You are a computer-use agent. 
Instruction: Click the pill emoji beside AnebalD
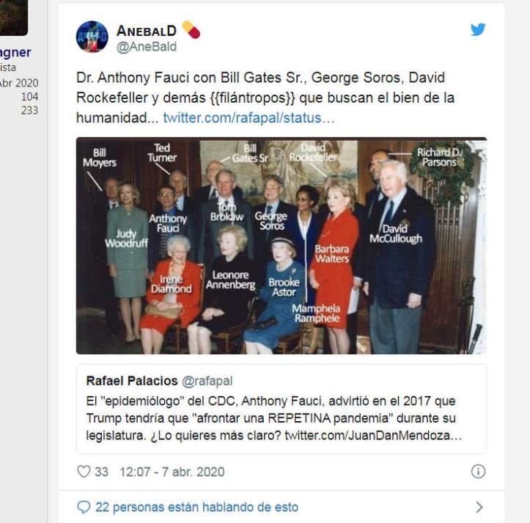pos(191,30)
